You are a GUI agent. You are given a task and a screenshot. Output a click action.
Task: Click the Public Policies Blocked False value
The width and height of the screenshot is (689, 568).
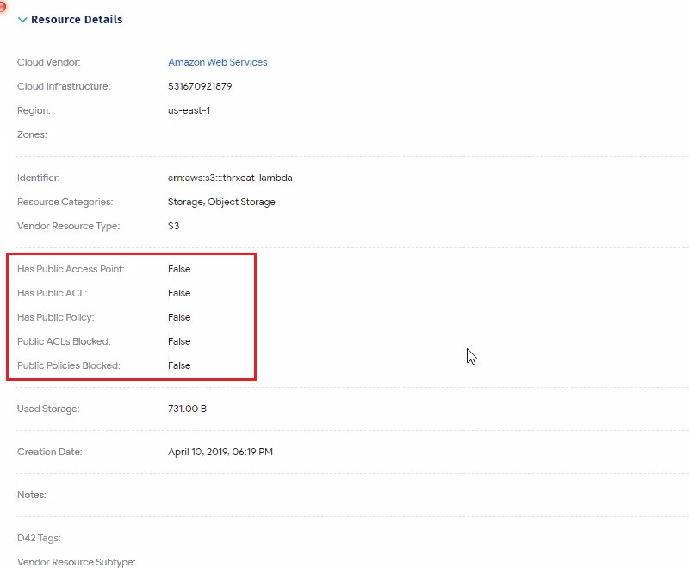179,365
